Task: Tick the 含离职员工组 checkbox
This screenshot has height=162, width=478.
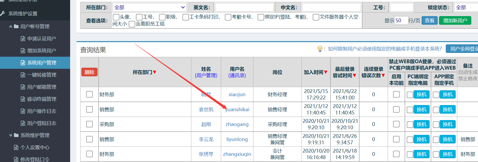Action: point(132,24)
